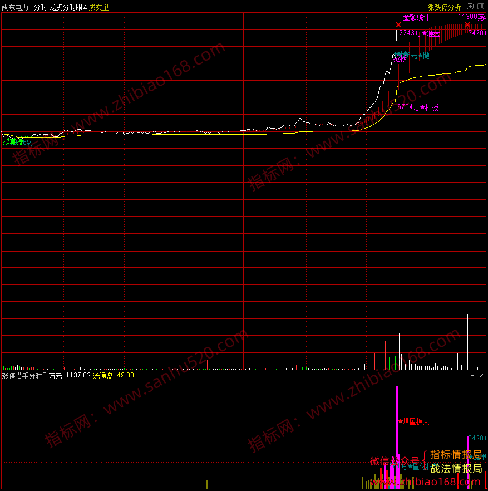This screenshot has width=488, height=491.
Task: Click the 11300万 amount value
Action: [472, 17]
